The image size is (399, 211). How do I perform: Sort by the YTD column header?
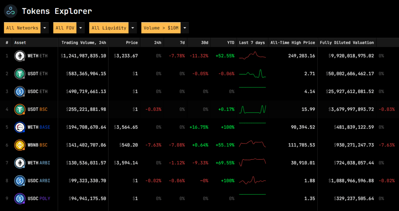click(230, 43)
